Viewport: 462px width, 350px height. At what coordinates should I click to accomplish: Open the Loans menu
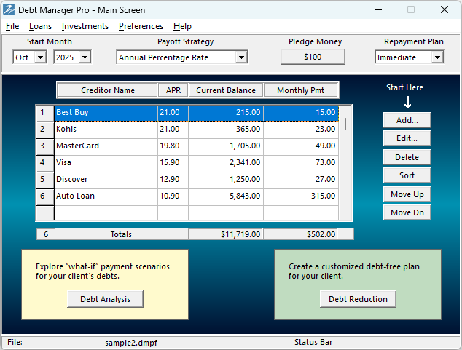pos(40,26)
